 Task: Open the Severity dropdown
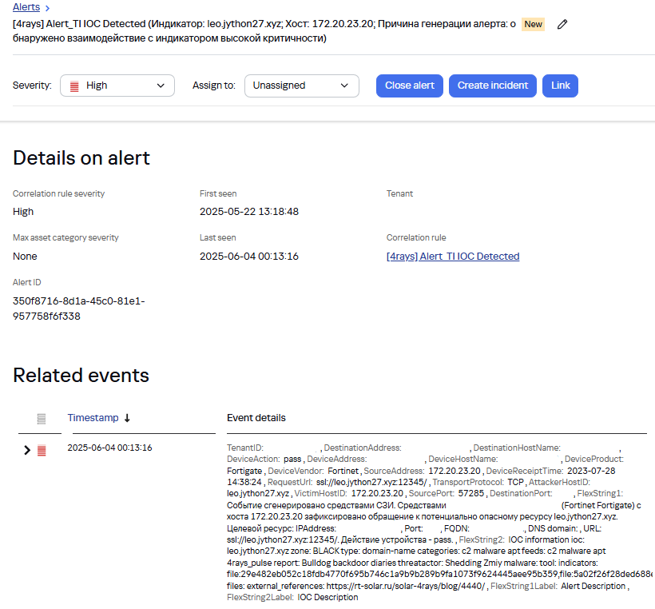[x=117, y=86]
